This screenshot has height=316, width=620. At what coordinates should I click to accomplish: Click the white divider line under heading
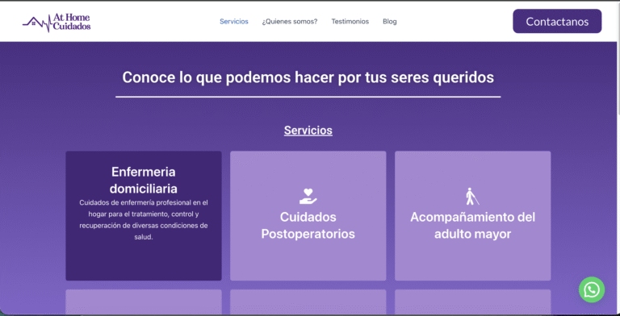click(308, 97)
